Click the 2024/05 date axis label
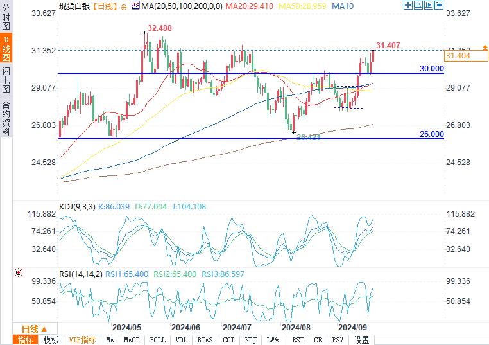 pos(126,328)
